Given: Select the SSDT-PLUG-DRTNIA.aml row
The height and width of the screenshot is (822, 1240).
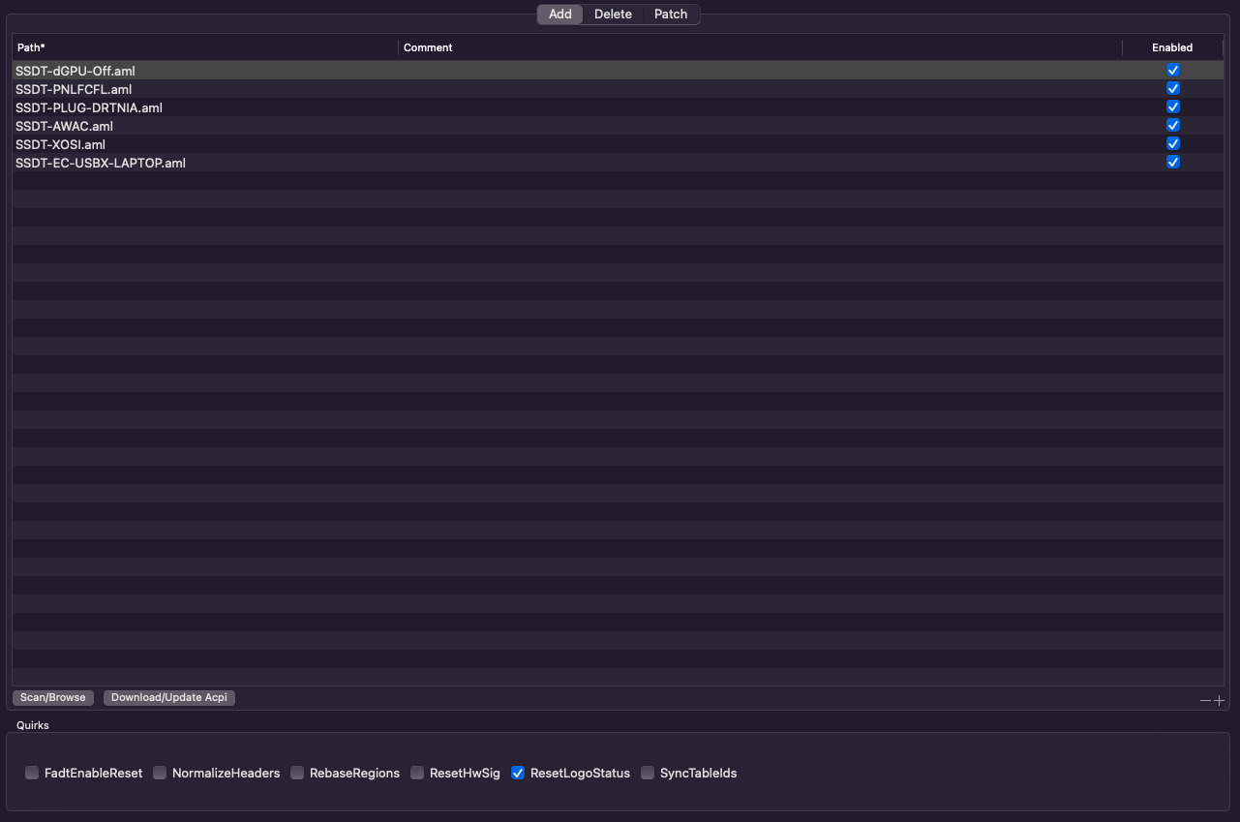Looking at the screenshot, I should click(x=89, y=107).
